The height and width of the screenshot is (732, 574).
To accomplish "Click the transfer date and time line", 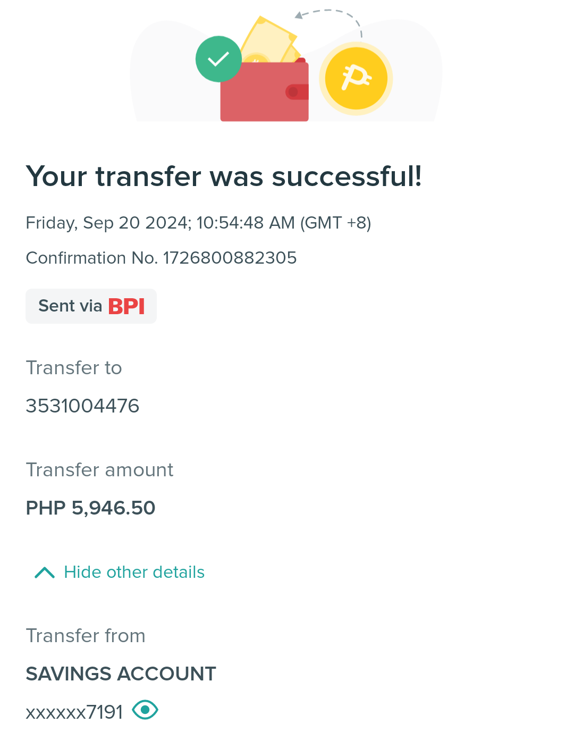I will pos(198,223).
